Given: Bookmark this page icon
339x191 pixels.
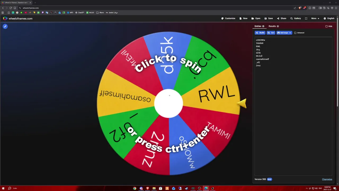Looking at the screenshot, I should tap(15, 8).
